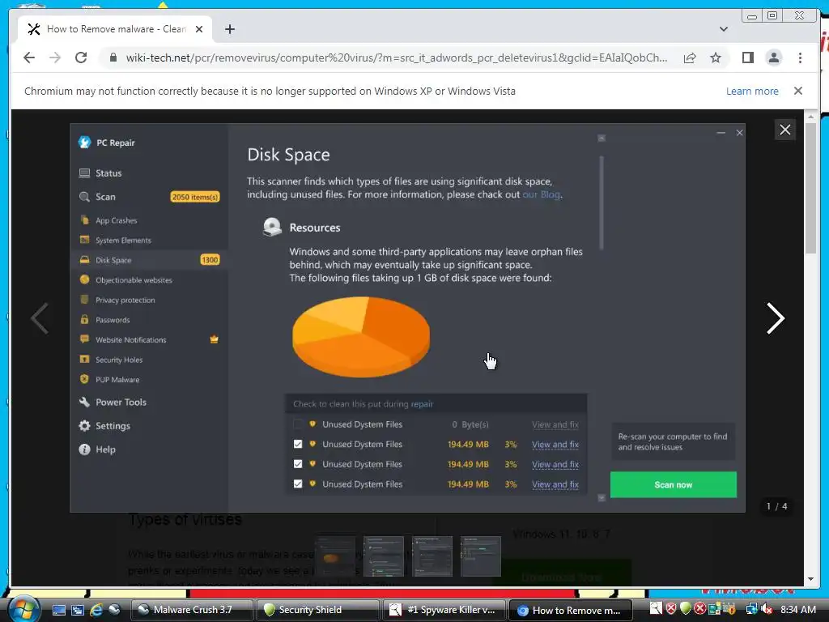Viewport: 829px width, 622px height.
Task: Click the green Scan now button
Action: tap(673, 484)
